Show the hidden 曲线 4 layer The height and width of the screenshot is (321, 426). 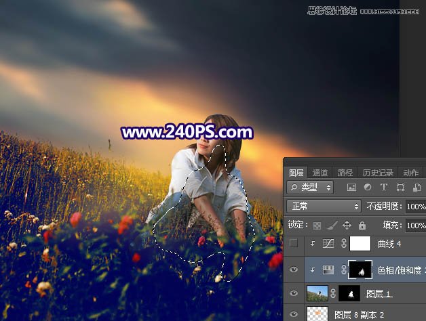pos(293,244)
